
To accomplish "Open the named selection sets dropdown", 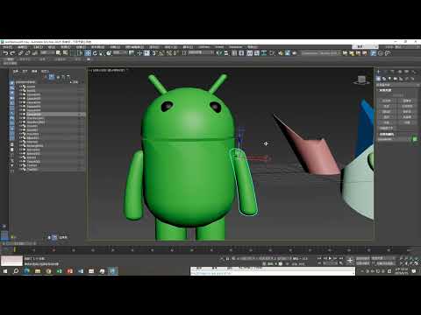I will click(x=321, y=53).
